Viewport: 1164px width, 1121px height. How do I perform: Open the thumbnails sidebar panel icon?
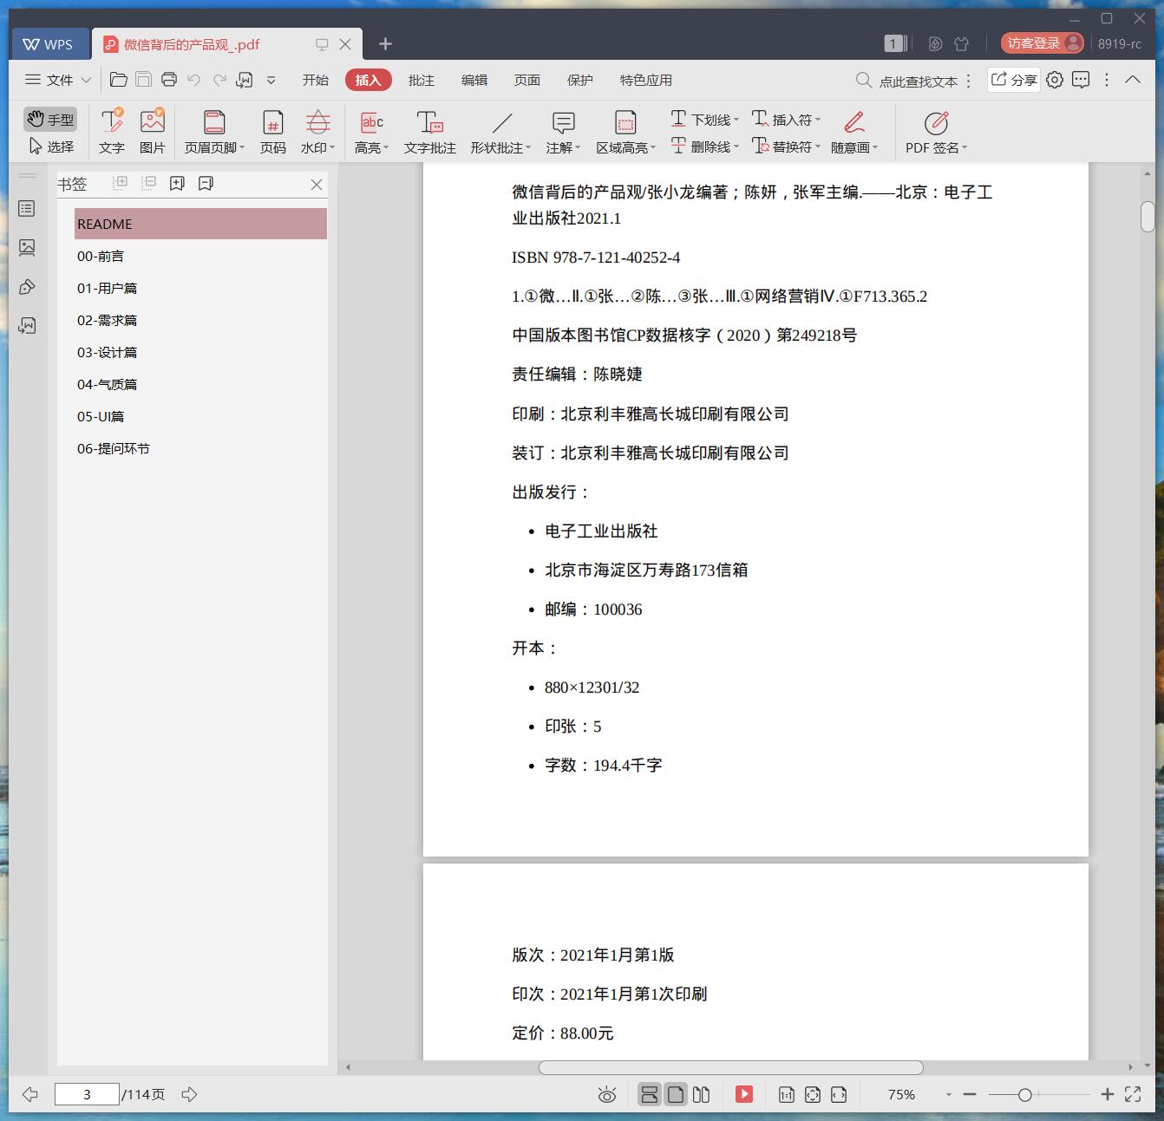coord(27,248)
